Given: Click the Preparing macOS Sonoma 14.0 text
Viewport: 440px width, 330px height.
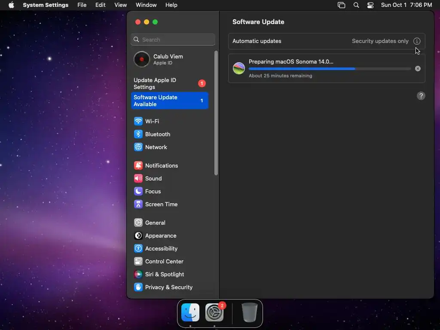Looking at the screenshot, I should tap(291, 62).
